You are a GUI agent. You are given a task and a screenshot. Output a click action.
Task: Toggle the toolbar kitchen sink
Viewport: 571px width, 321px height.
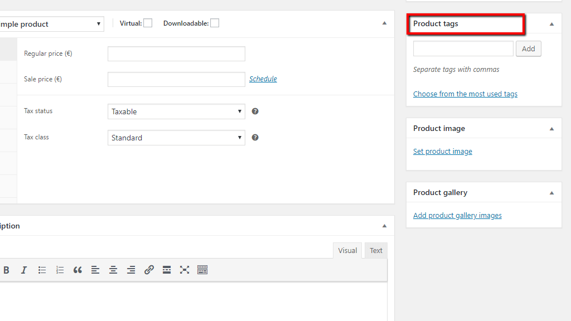point(202,270)
